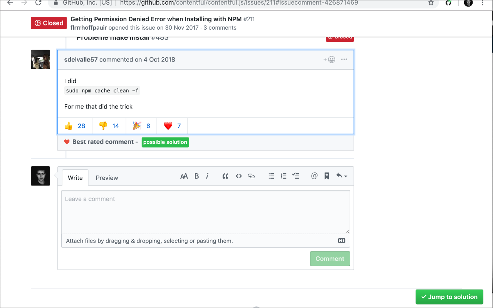Bookmark this page with the star icon
The height and width of the screenshot is (308, 493).
(431, 3)
